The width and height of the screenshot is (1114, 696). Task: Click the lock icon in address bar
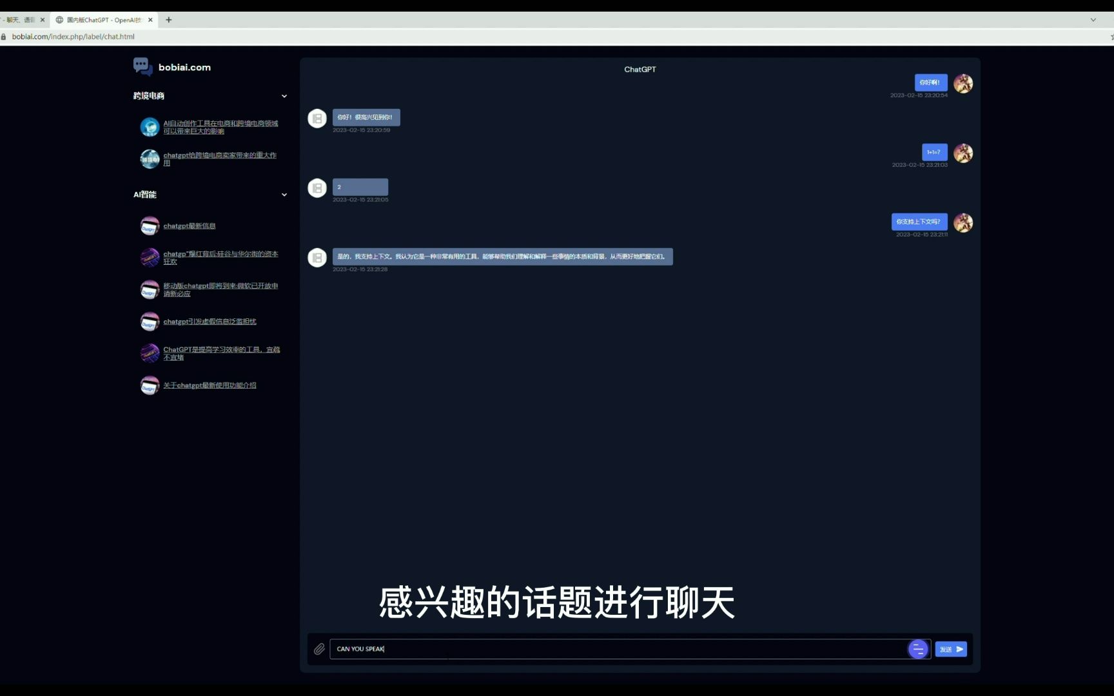[4, 37]
